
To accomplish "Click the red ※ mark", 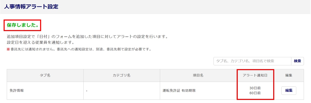I will [8, 49].
